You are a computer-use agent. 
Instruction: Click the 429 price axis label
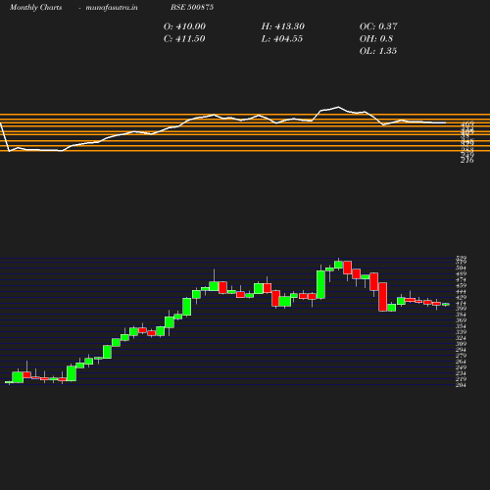(x=461, y=298)
